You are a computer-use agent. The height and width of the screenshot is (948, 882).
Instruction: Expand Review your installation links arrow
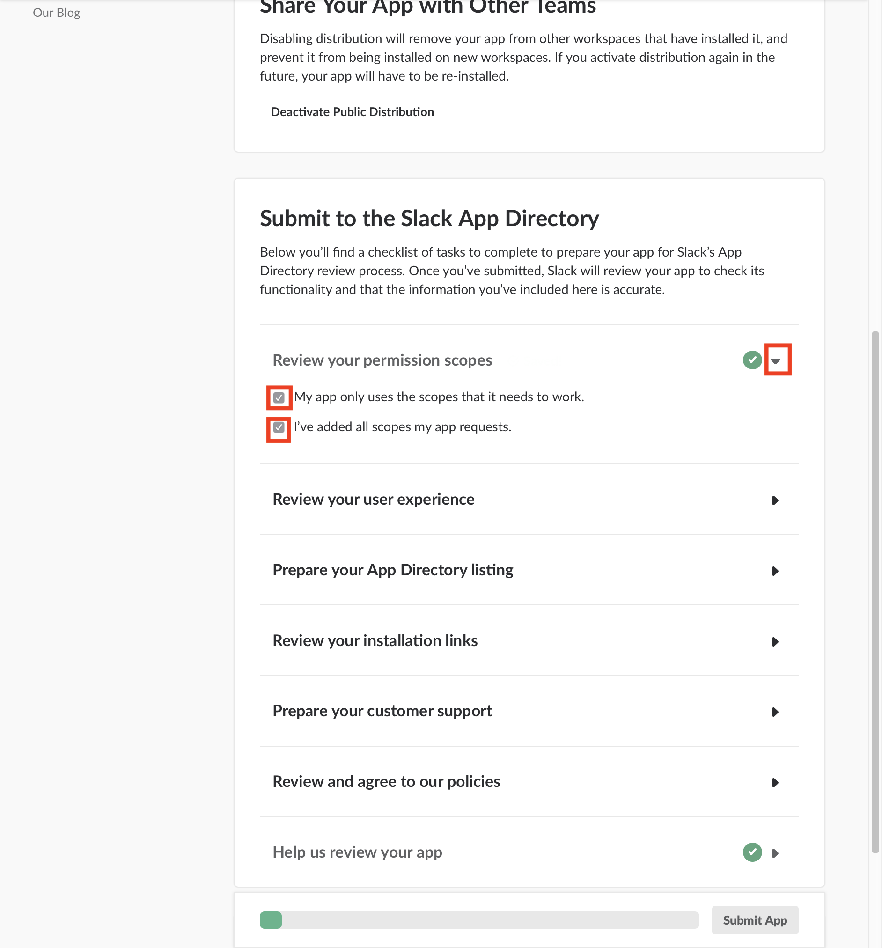click(775, 641)
